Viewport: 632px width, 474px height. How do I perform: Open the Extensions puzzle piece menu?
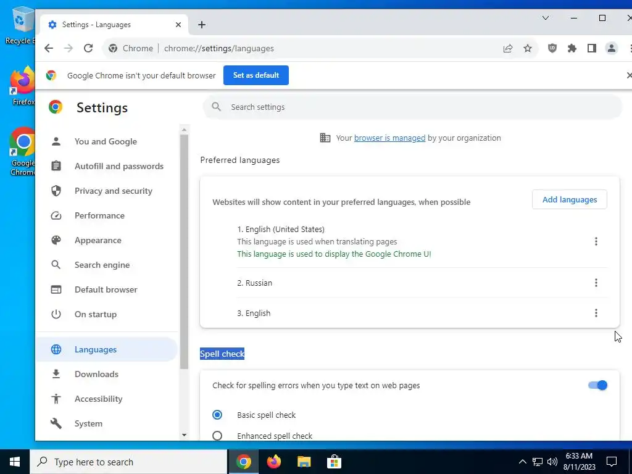click(x=572, y=48)
